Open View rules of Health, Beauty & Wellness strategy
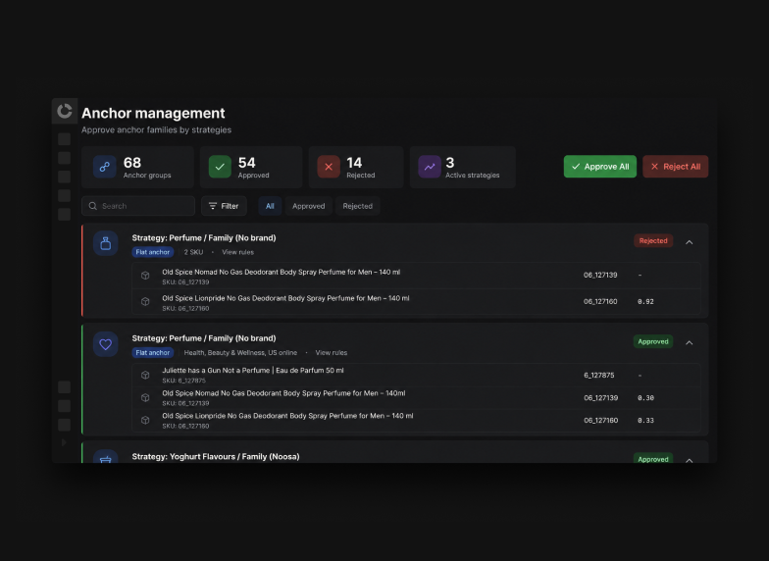Screen dimensions: 769x561 pos(332,353)
